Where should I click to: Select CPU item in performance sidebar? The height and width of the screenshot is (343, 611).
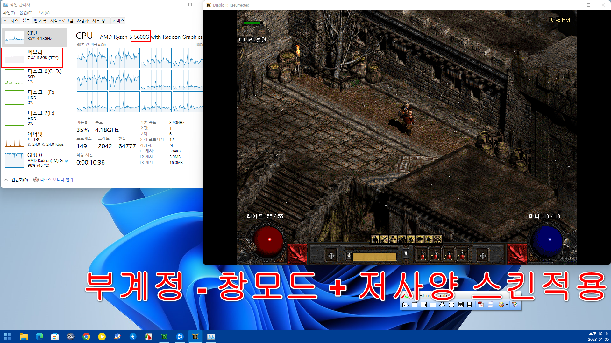(34, 37)
